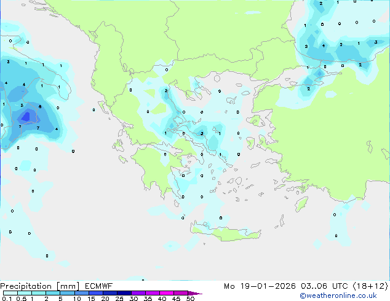Click the 'Precipitation [mm]' title text
Image resolution: width=390 pixels, height=301 pixels.
tap(40, 286)
